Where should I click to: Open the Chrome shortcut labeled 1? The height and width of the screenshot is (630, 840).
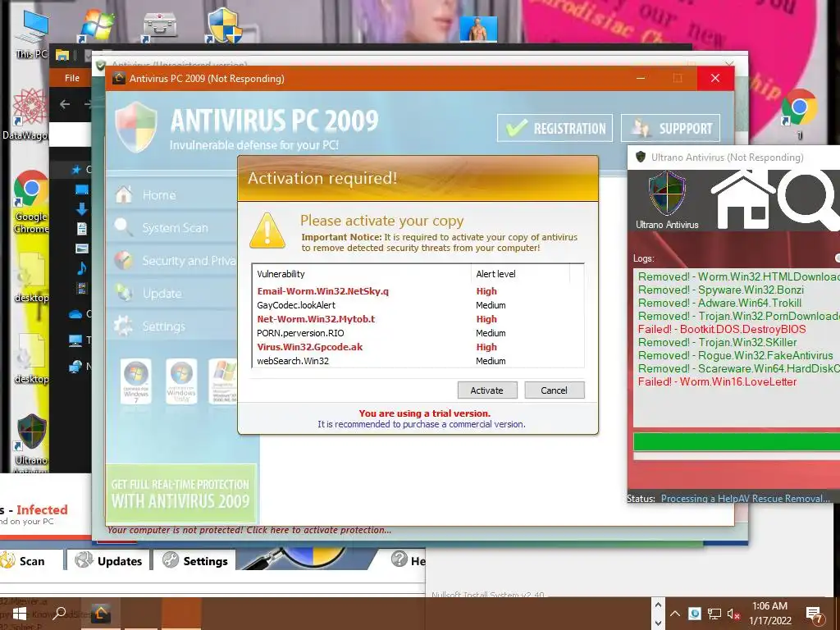coord(799,113)
